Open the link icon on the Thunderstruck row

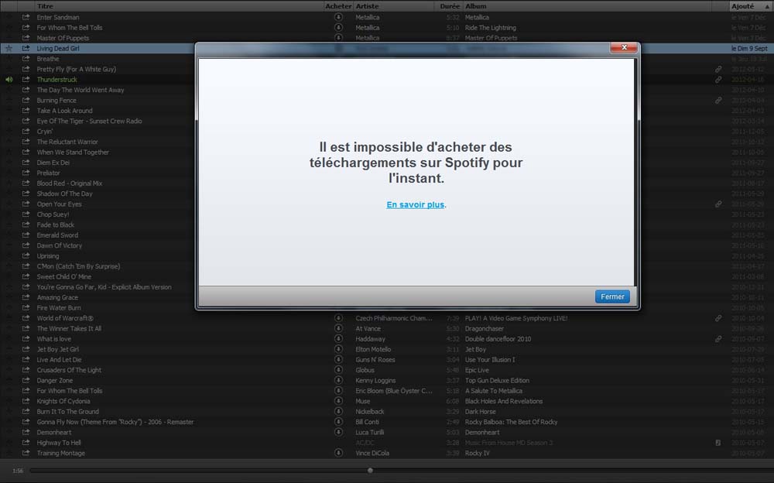click(718, 80)
